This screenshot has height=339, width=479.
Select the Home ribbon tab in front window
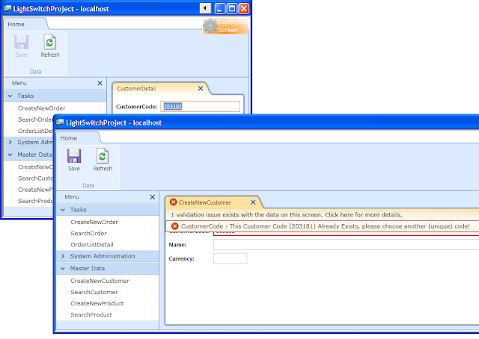pos(68,138)
